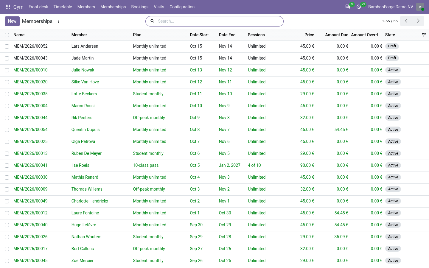The height and width of the screenshot is (268, 429).
Task: Open the activities clock icon
Action: 359,7
